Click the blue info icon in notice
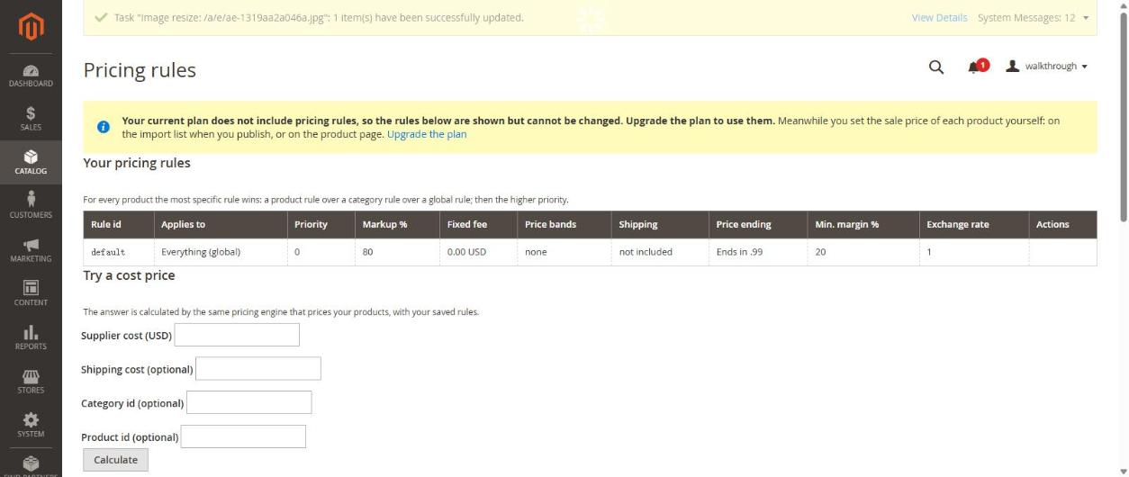Viewport: 1129px width, 477px height. coord(103,127)
